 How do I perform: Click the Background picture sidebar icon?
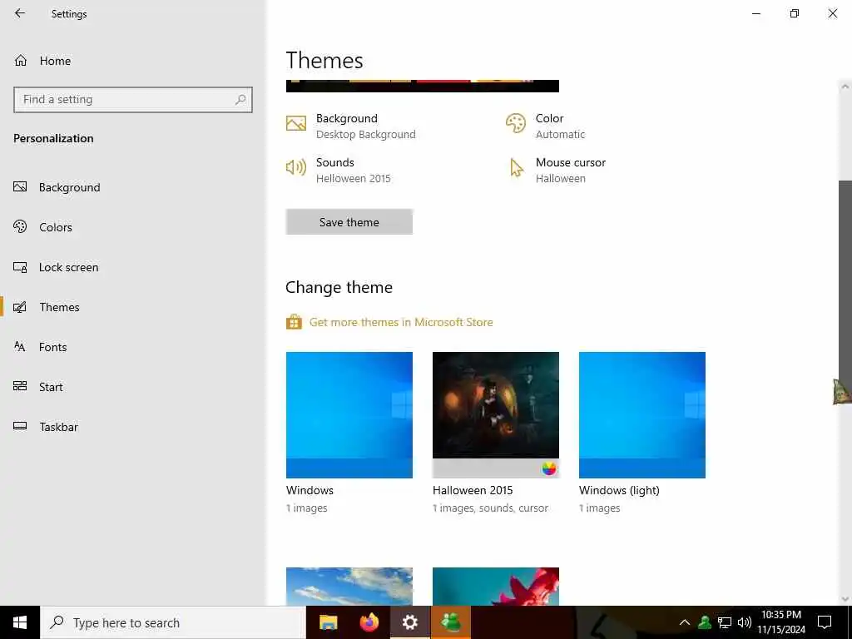click(20, 187)
